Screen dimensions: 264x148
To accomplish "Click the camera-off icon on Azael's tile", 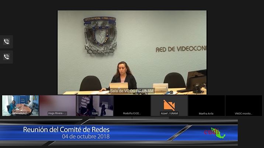I will [x=169, y=105].
